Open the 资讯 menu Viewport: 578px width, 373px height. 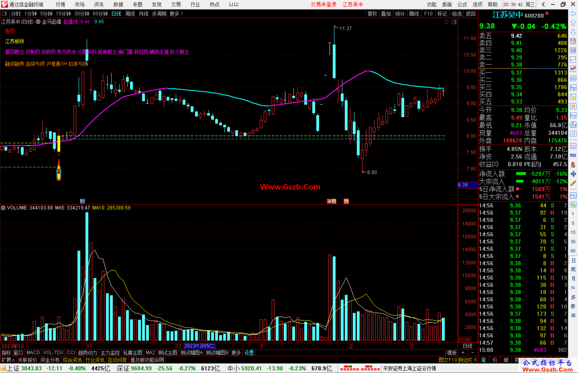click(99, 5)
